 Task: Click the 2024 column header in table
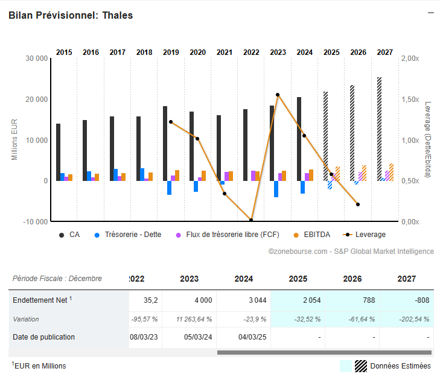(x=244, y=279)
